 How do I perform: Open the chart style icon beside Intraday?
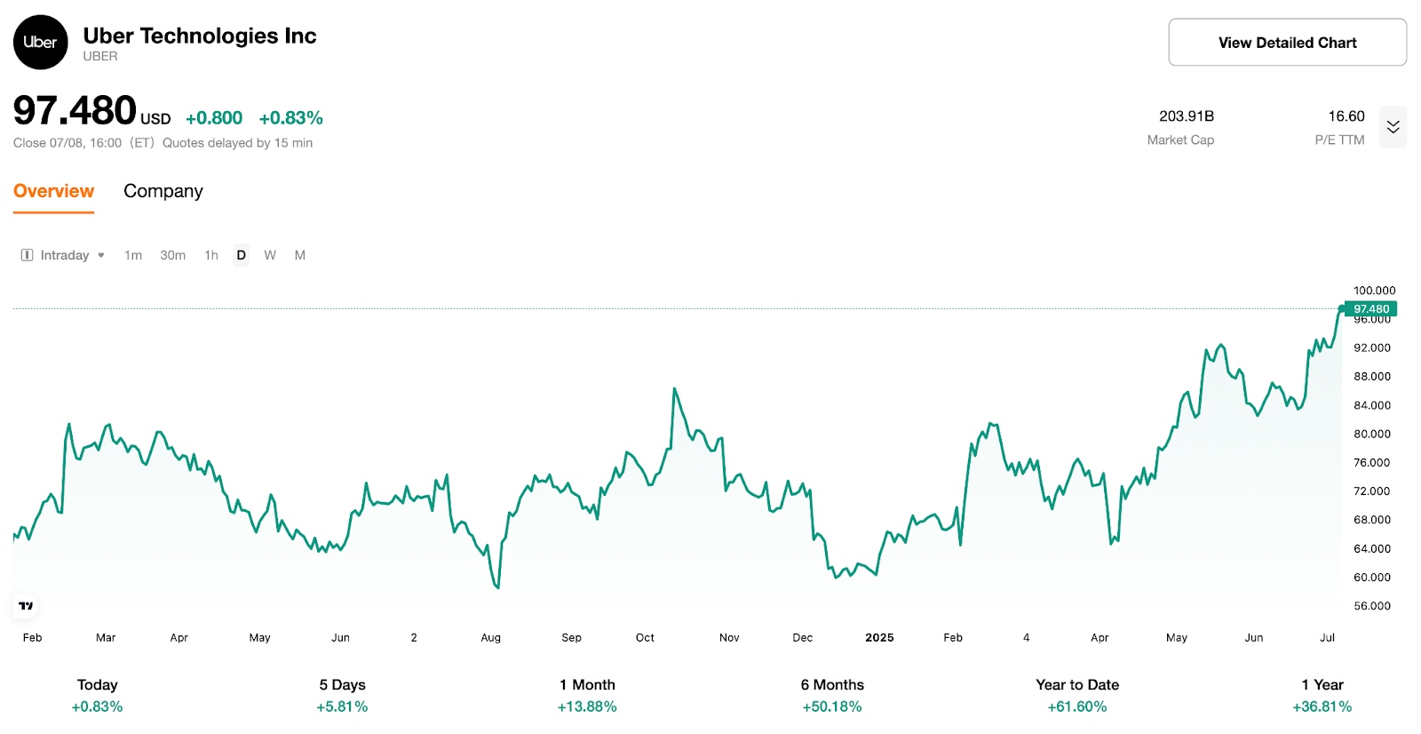[x=26, y=255]
